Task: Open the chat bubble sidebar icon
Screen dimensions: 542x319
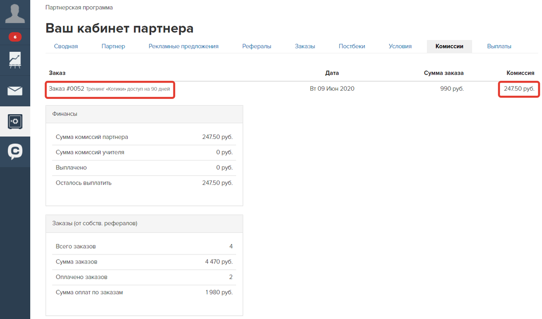Action: point(15,152)
